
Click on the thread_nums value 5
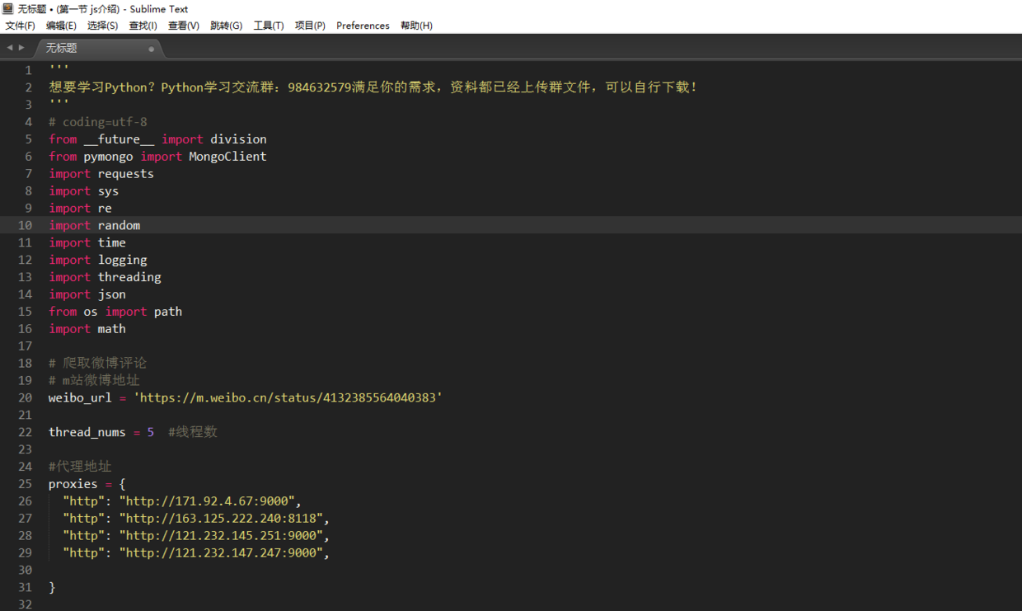[x=151, y=432]
